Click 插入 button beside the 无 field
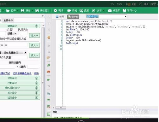Screen dimensions: 159x122 35,45
